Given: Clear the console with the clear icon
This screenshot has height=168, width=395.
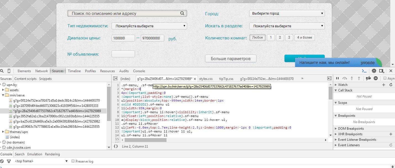Looking at the screenshot, I should [x=2, y=161].
